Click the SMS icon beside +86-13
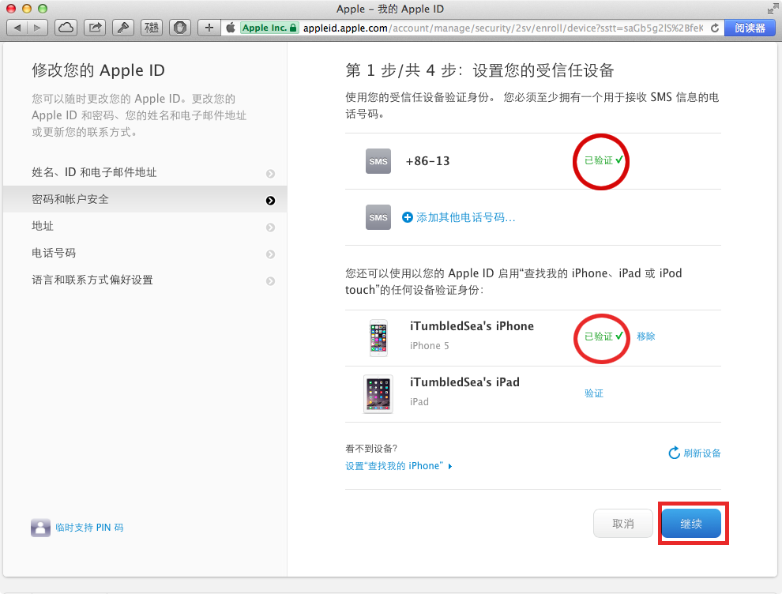Screen dimensions: 782x594 pos(378,161)
